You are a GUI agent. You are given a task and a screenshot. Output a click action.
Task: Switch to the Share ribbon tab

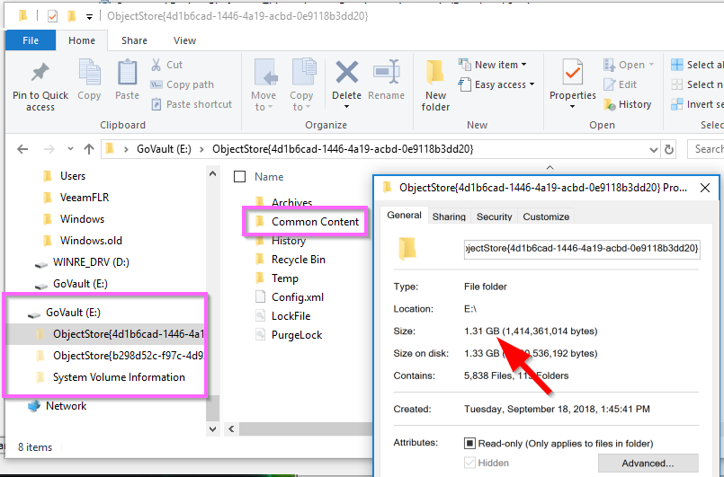(x=134, y=40)
